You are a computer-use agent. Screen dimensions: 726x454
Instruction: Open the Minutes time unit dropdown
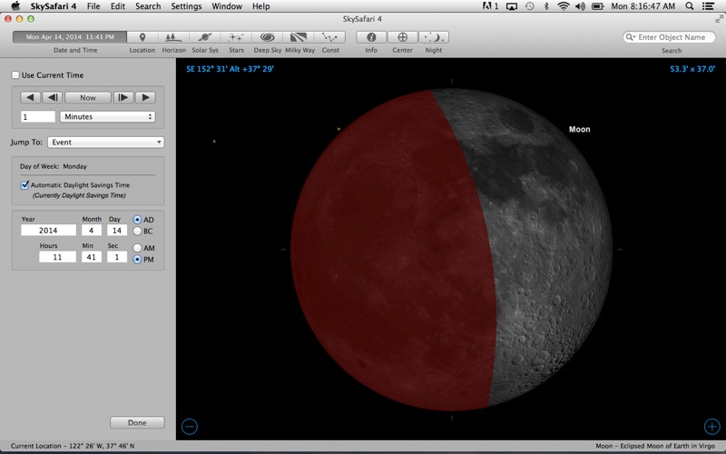click(x=107, y=117)
